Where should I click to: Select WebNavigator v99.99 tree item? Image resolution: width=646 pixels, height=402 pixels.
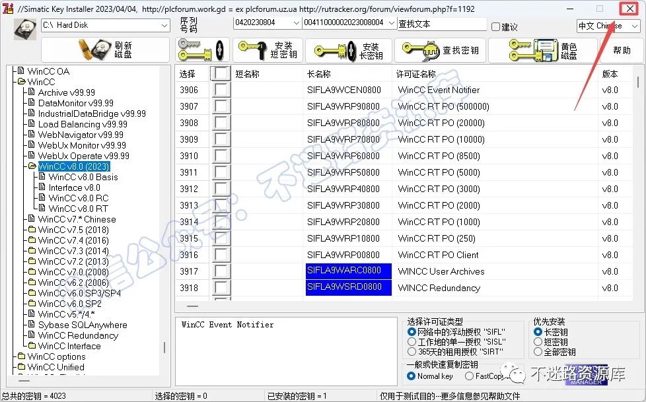[x=81, y=135]
